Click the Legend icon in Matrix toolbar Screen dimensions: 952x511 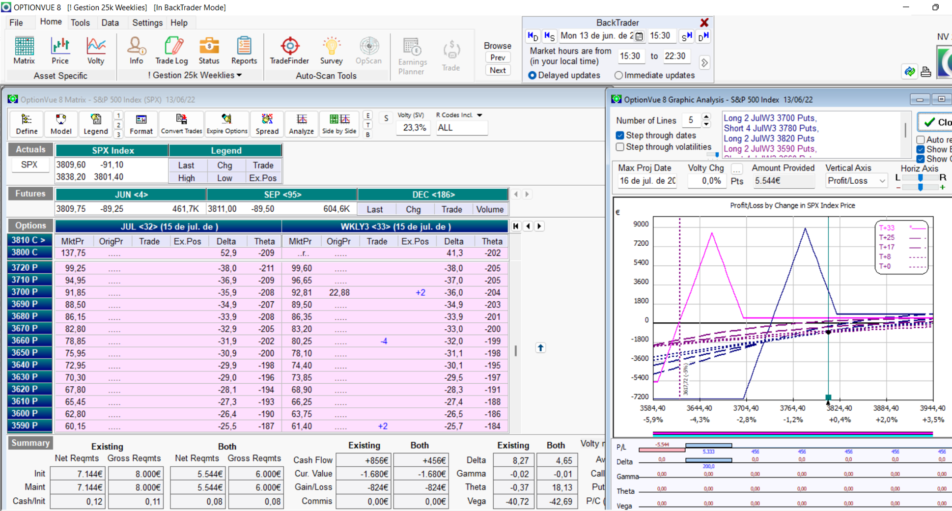[96, 124]
